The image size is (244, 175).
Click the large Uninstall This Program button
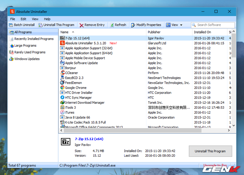click(x=210, y=151)
